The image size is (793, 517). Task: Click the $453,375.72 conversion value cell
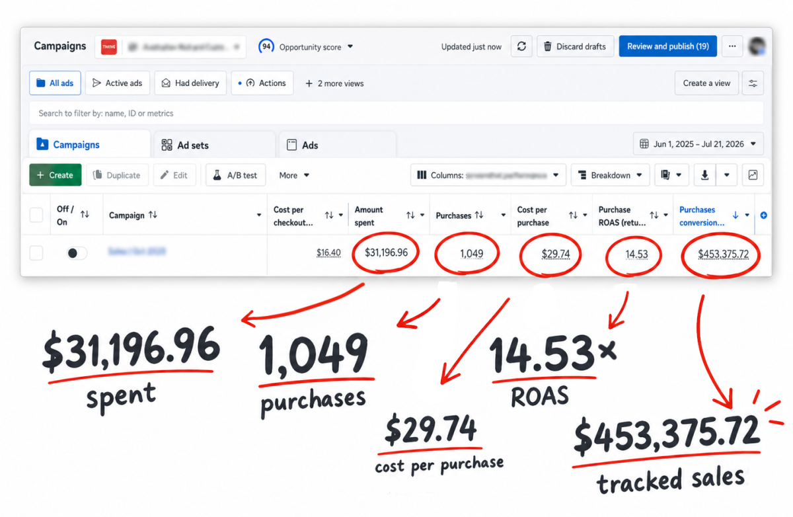pos(724,253)
